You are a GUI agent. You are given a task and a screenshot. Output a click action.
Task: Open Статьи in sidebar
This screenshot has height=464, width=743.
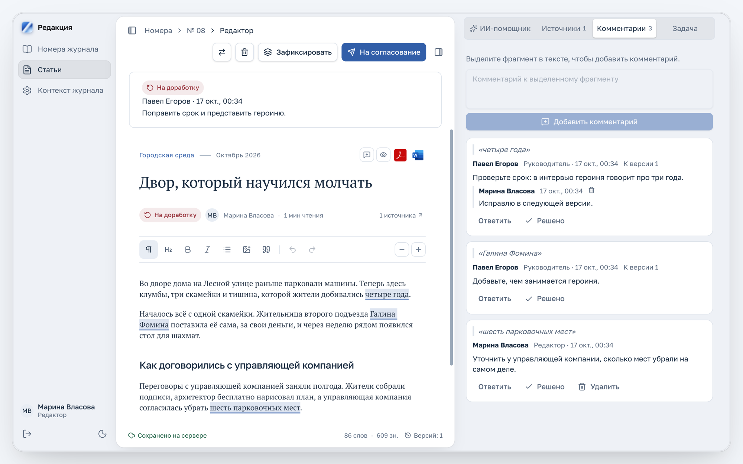coord(65,70)
